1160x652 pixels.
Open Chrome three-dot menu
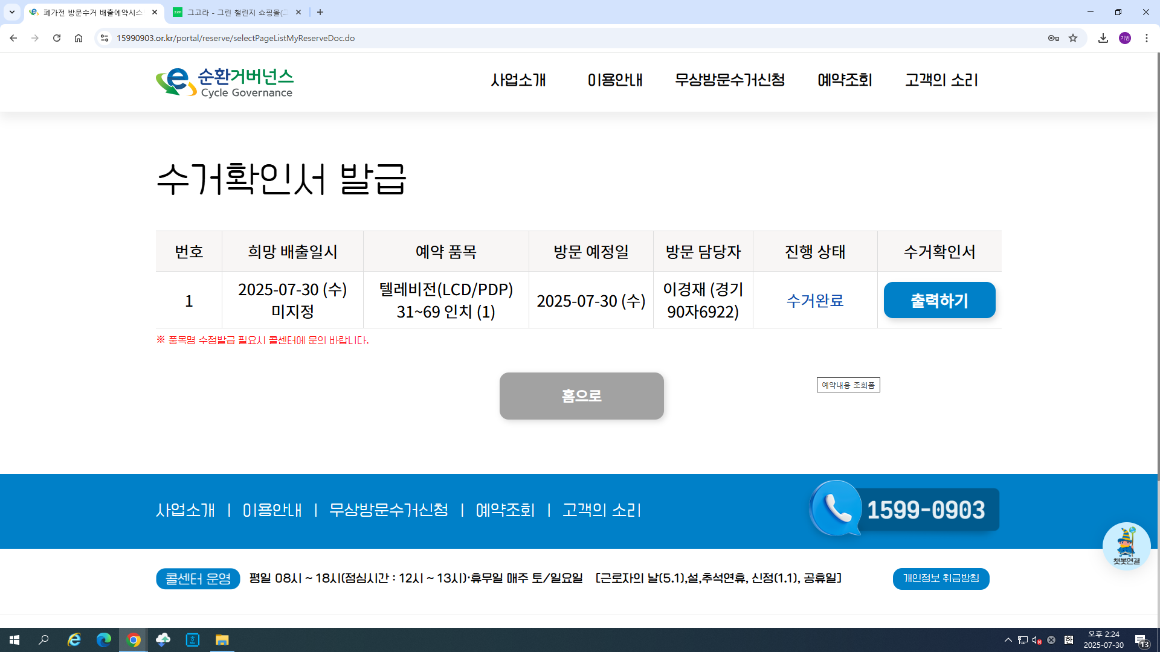point(1147,38)
